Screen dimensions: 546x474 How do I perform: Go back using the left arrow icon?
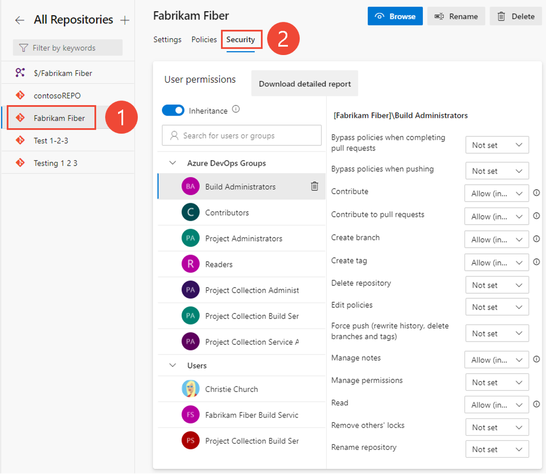click(x=19, y=19)
